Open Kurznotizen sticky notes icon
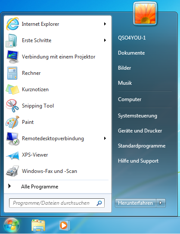This screenshot has height=234, width=180. (12, 89)
